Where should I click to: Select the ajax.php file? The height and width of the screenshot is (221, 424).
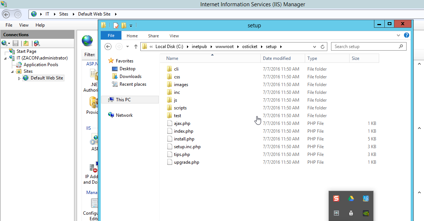pos(182,123)
